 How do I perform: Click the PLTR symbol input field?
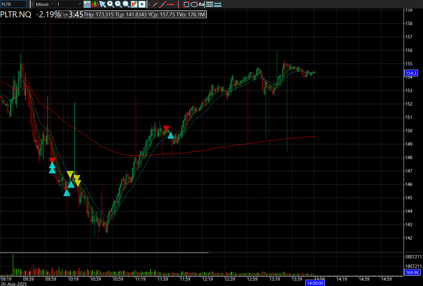click(x=13, y=4)
